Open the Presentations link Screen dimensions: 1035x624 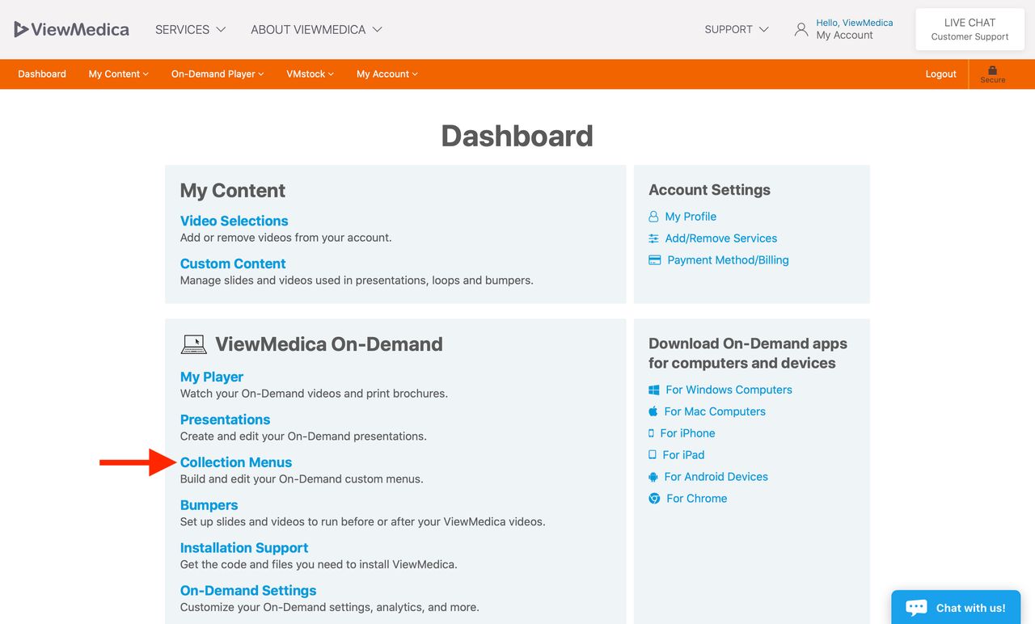tap(225, 420)
